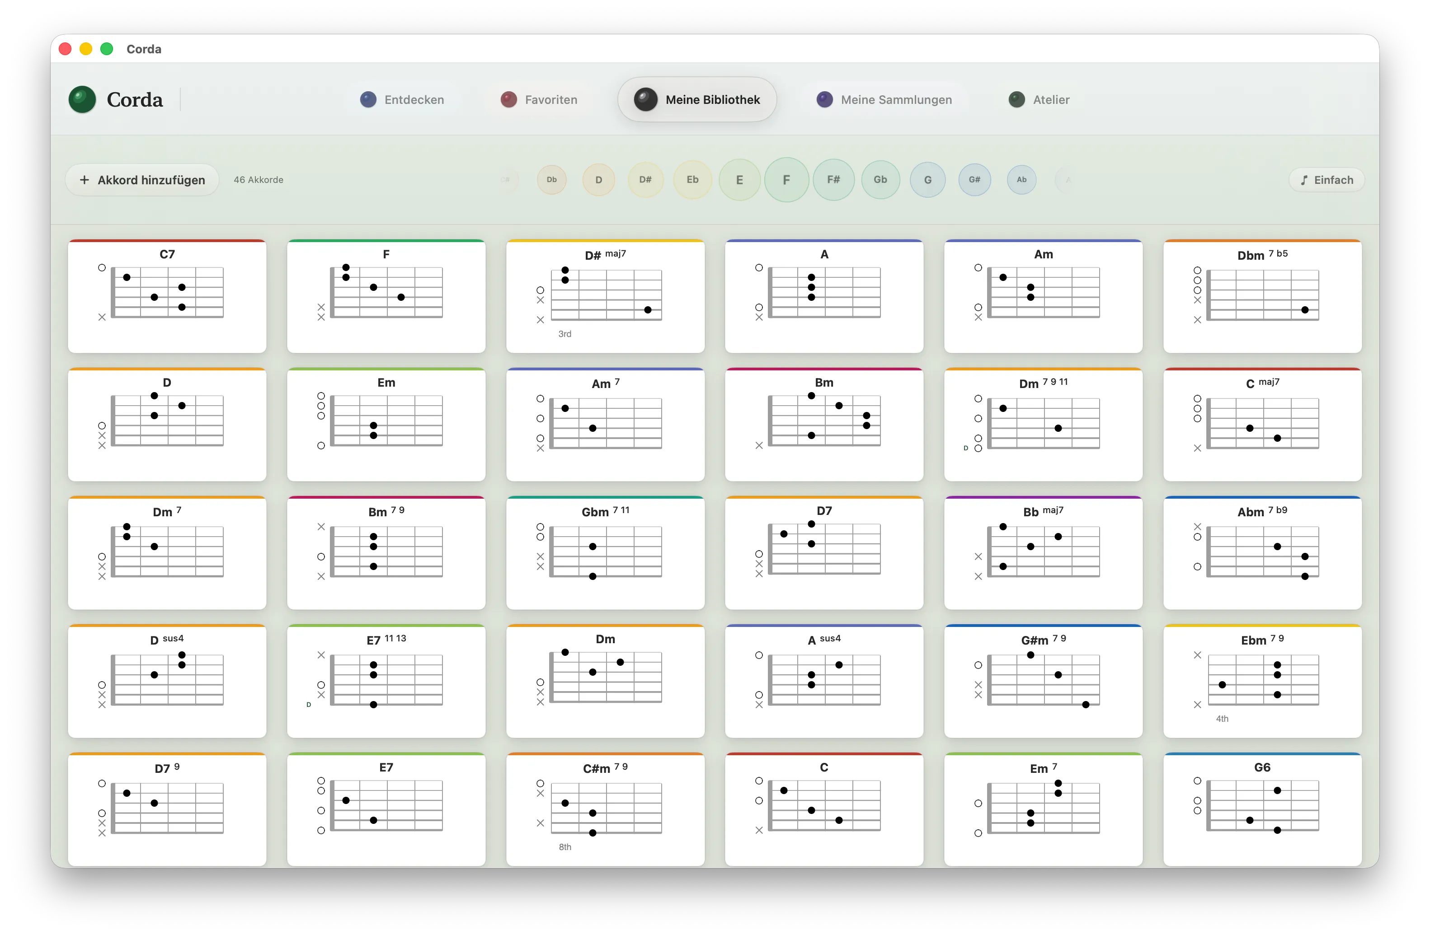Open the F chord card
This screenshot has height=935, width=1430.
click(x=386, y=297)
